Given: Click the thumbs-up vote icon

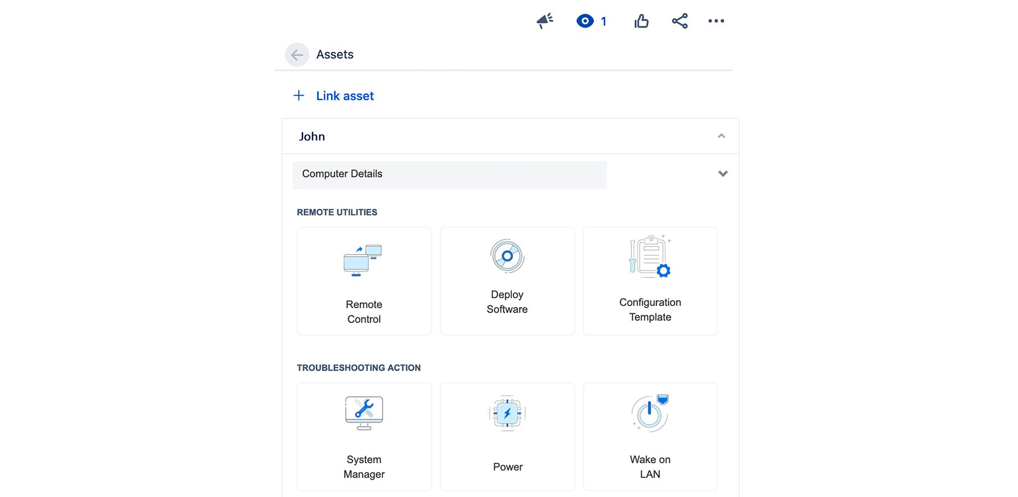Looking at the screenshot, I should 641,21.
